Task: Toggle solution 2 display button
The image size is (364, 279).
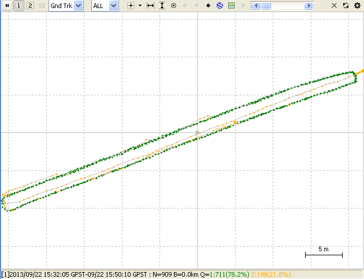Action: (30, 6)
